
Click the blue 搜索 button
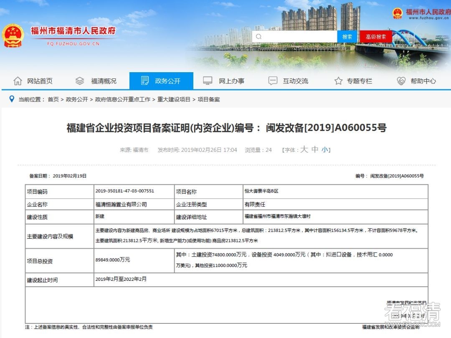coord(347,36)
